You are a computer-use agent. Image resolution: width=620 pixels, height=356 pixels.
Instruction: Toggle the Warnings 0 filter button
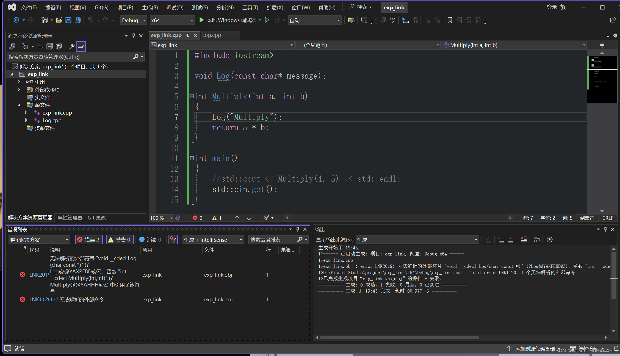[x=120, y=240]
